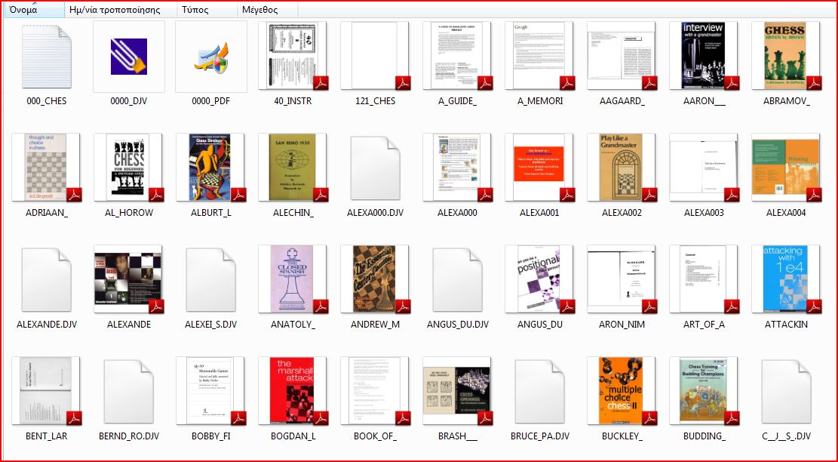Image resolution: width=838 pixels, height=462 pixels.
Task: Click the file name label BOBBY_FI
Action: pos(211,436)
